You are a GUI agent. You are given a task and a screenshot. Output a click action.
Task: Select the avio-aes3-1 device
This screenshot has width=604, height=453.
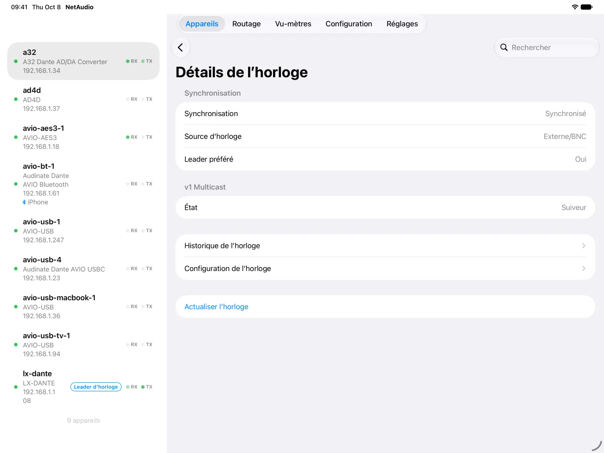(x=83, y=137)
